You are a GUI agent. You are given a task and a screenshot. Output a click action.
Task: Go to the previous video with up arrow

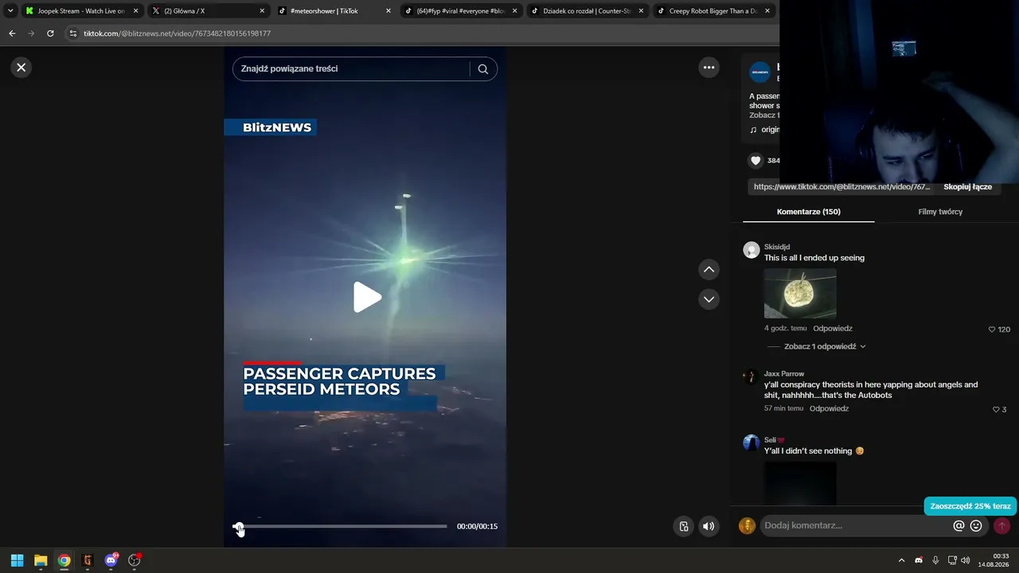(x=709, y=270)
